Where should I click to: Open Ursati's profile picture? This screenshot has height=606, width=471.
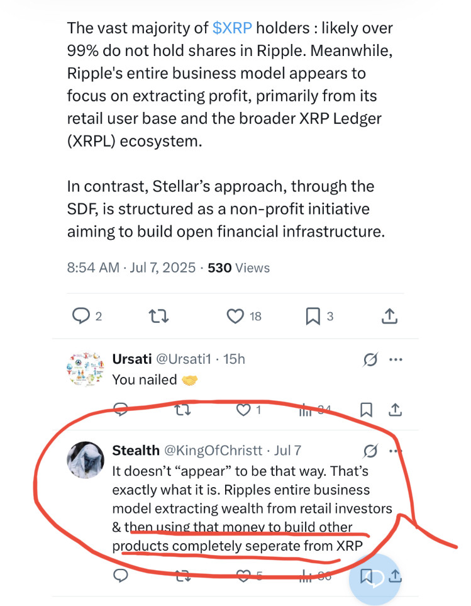tap(85, 369)
